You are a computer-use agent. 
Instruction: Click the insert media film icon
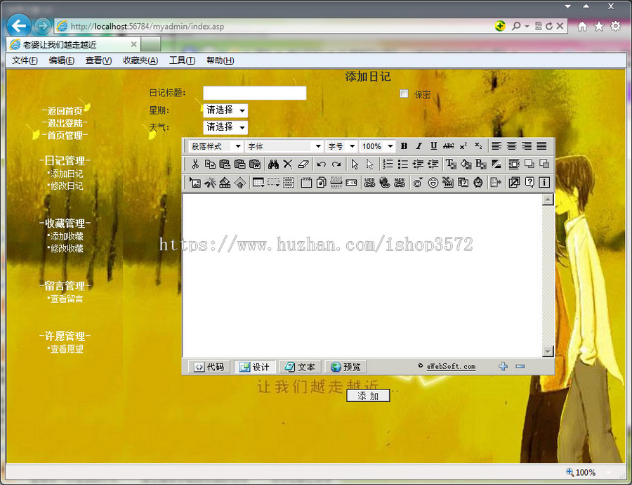click(x=225, y=182)
